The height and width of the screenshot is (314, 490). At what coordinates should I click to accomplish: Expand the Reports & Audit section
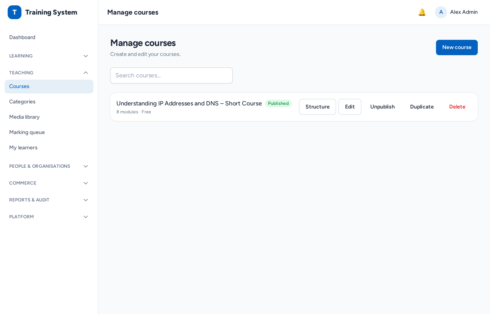point(49,200)
